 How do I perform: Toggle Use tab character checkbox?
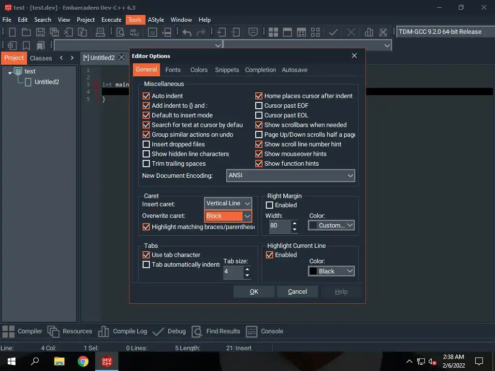pos(146,255)
